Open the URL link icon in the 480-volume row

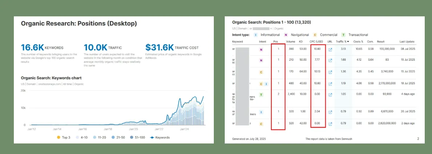[x=330, y=84]
